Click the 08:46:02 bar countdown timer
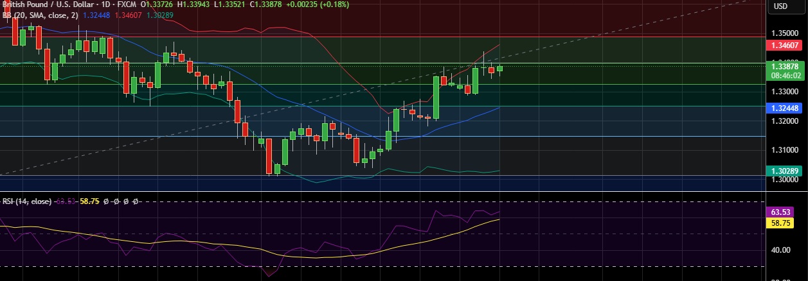Screen dimensions: 808x281 click(x=786, y=74)
